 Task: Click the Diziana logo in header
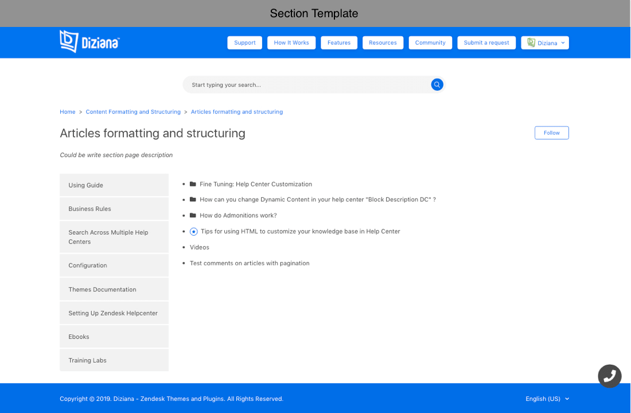click(89, 42)
